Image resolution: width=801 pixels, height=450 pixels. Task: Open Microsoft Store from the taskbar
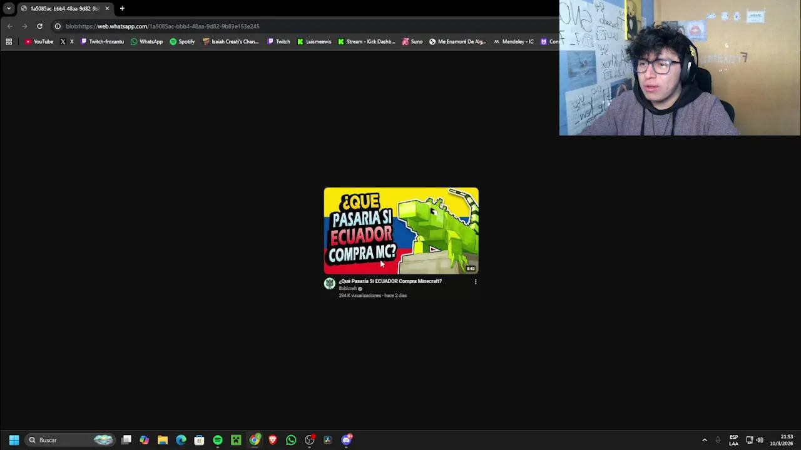click(199, 440)
